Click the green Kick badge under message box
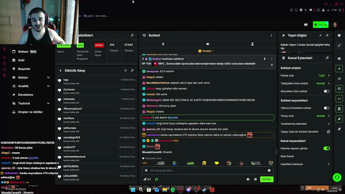 (156, 179)
